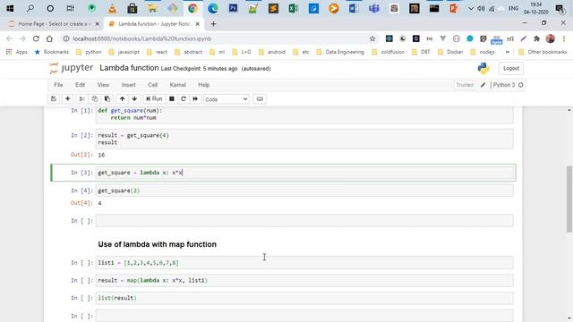This screenshot has height=322, width=573.
Task: Open VLC media player from the taskbar
Action: click(112, 8)
